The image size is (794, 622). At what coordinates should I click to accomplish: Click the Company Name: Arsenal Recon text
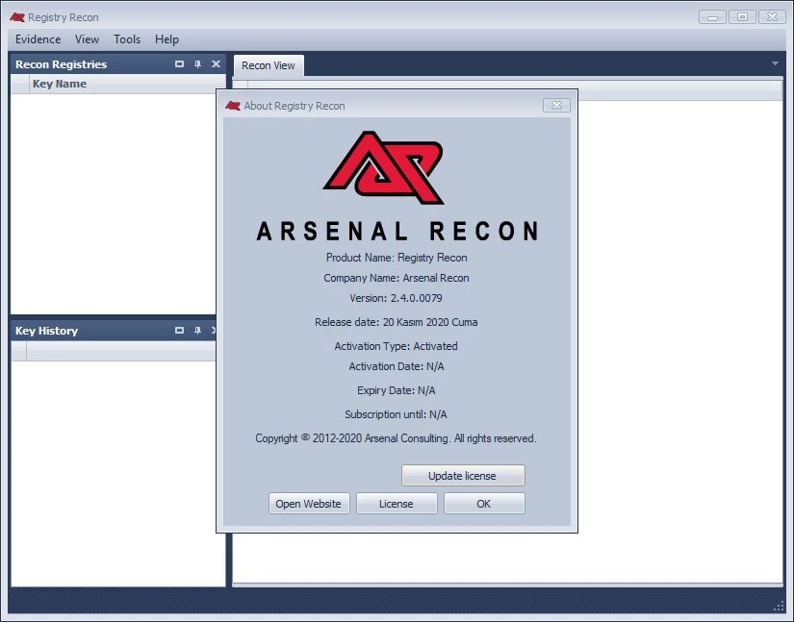(397, 278)
